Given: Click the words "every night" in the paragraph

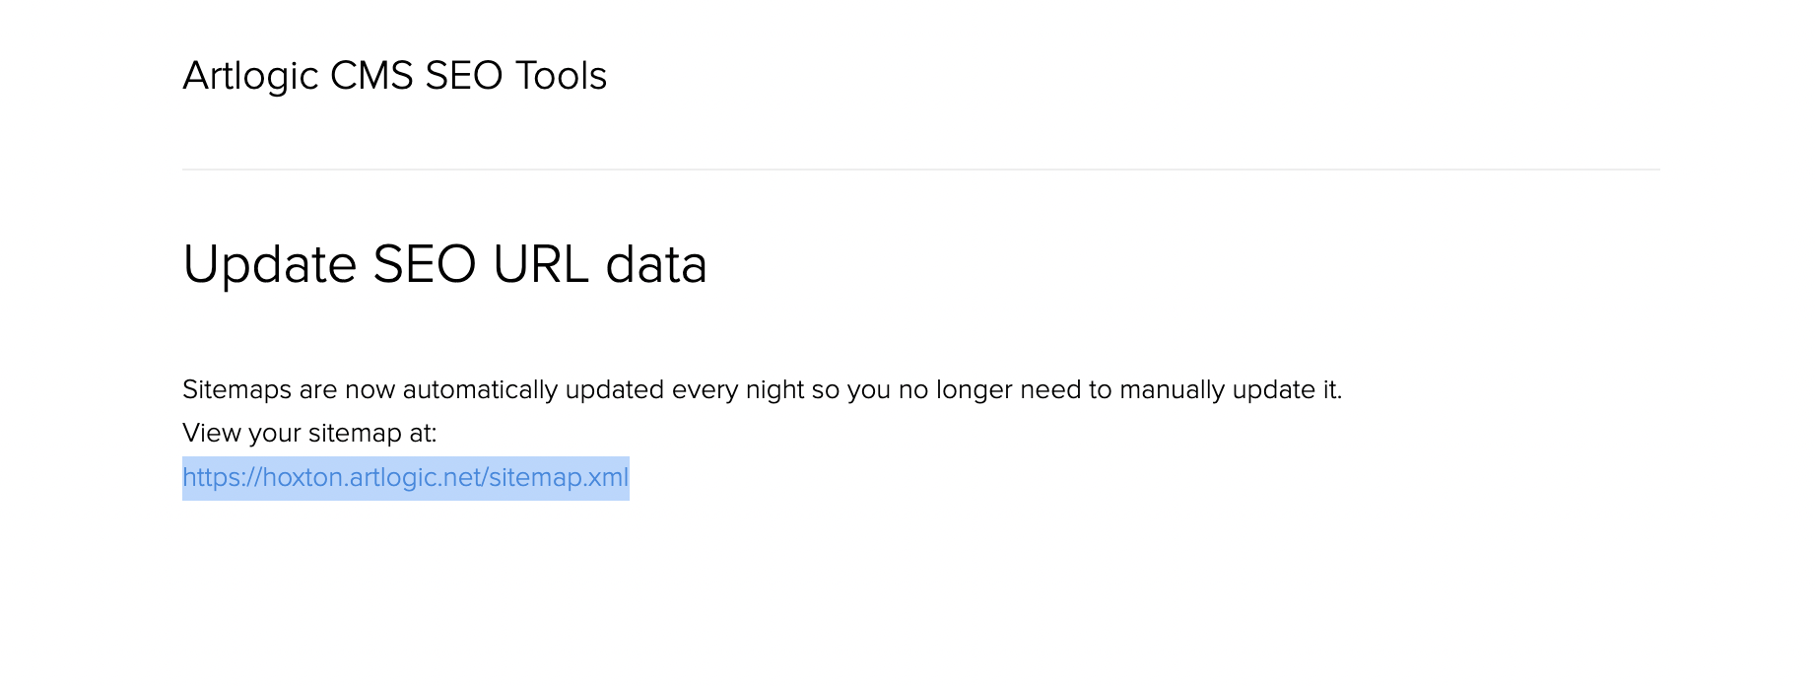Looking at the screenshot, I should click(x=738, y=390).
